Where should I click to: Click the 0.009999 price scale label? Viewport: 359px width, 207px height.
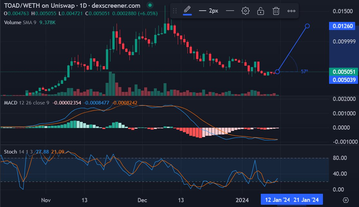click(344, 42)
